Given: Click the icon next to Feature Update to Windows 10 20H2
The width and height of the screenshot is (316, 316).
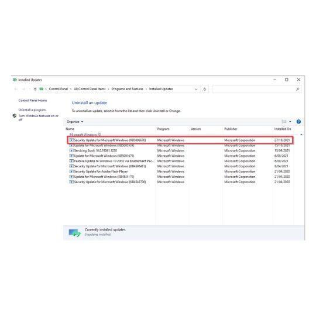Looking at the screenshot, I should click(x=71, y=161).
